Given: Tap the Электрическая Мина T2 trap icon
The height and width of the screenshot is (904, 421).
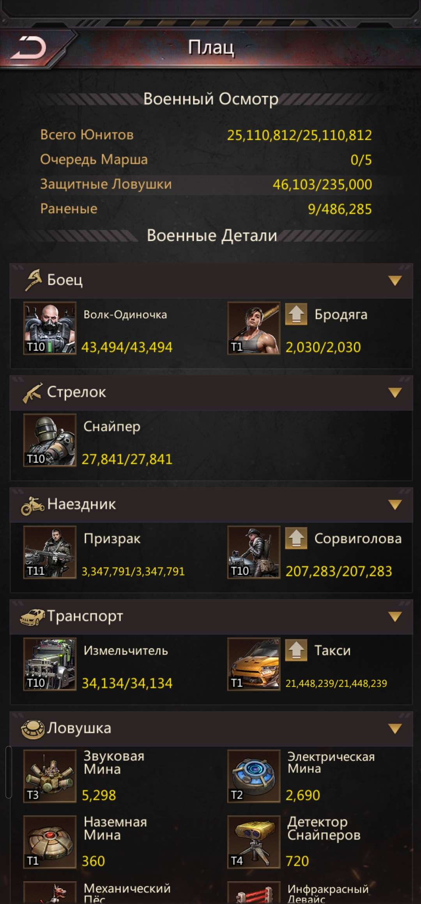Looking at the screenshot, I should pos(254,776).
